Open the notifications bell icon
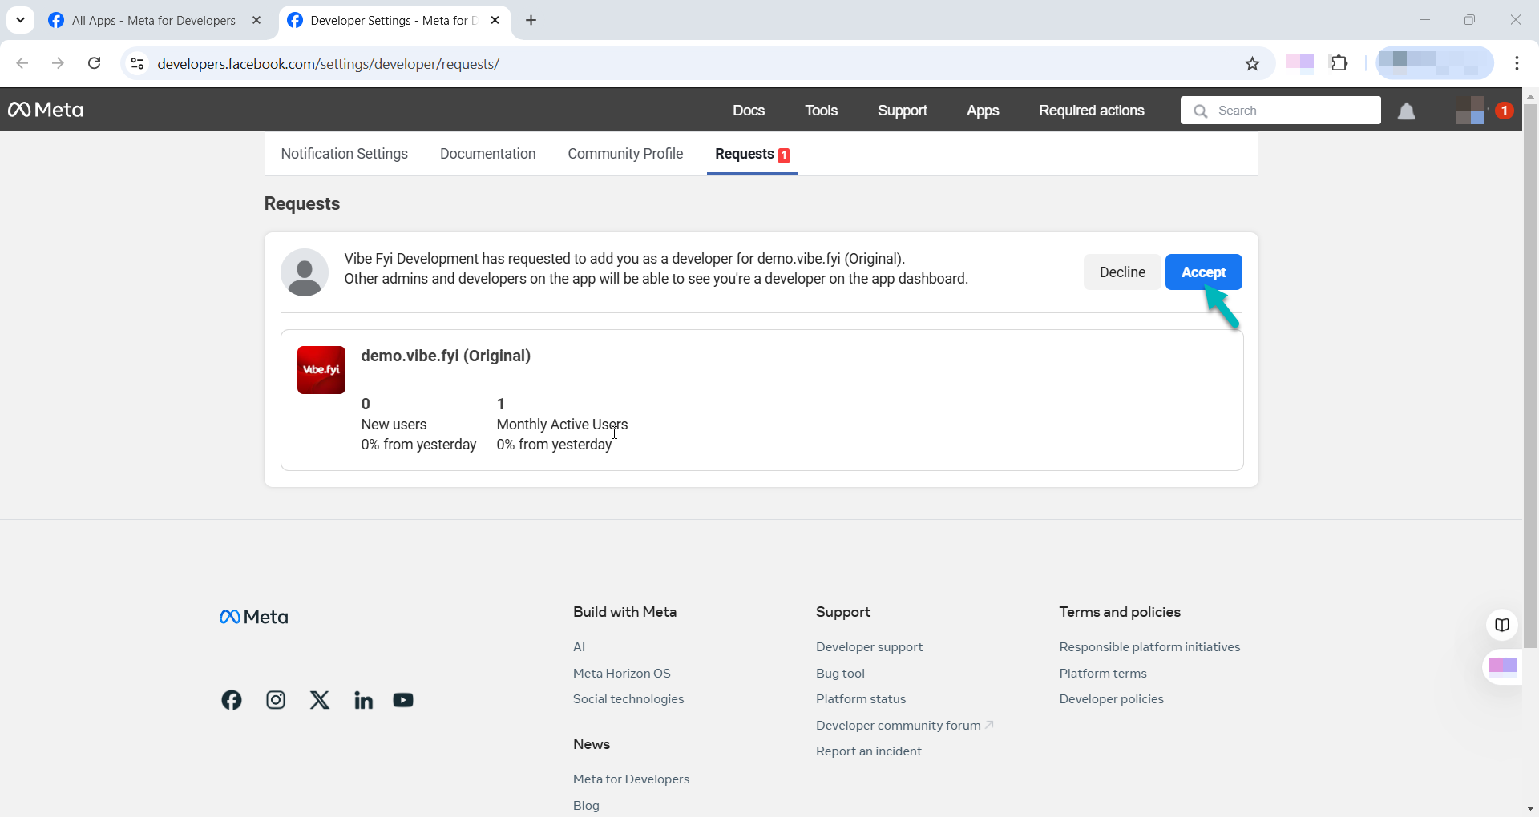 coord(1406,111)
